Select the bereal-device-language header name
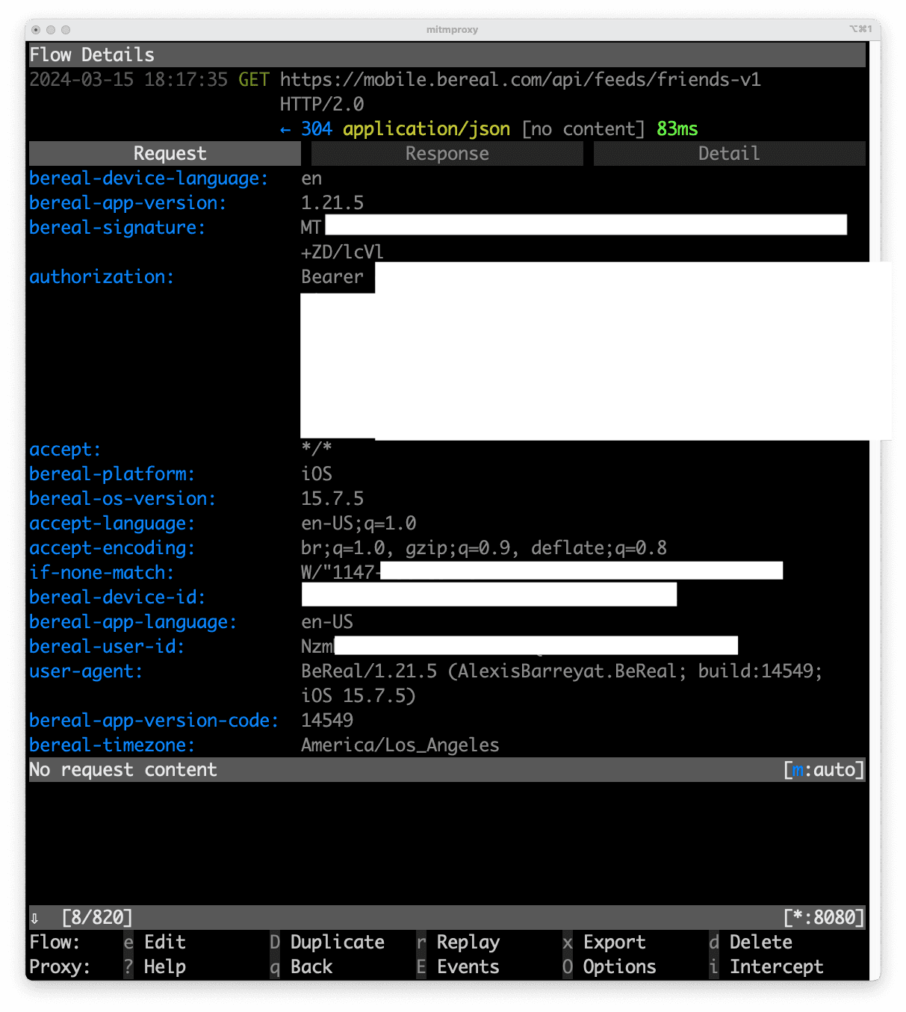Viewport: 906px width, 1012px height. pos(149,179)
